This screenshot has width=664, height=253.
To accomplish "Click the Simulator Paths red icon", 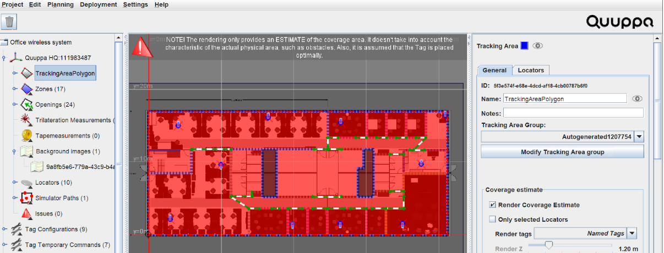I will (x=27, y=197).
